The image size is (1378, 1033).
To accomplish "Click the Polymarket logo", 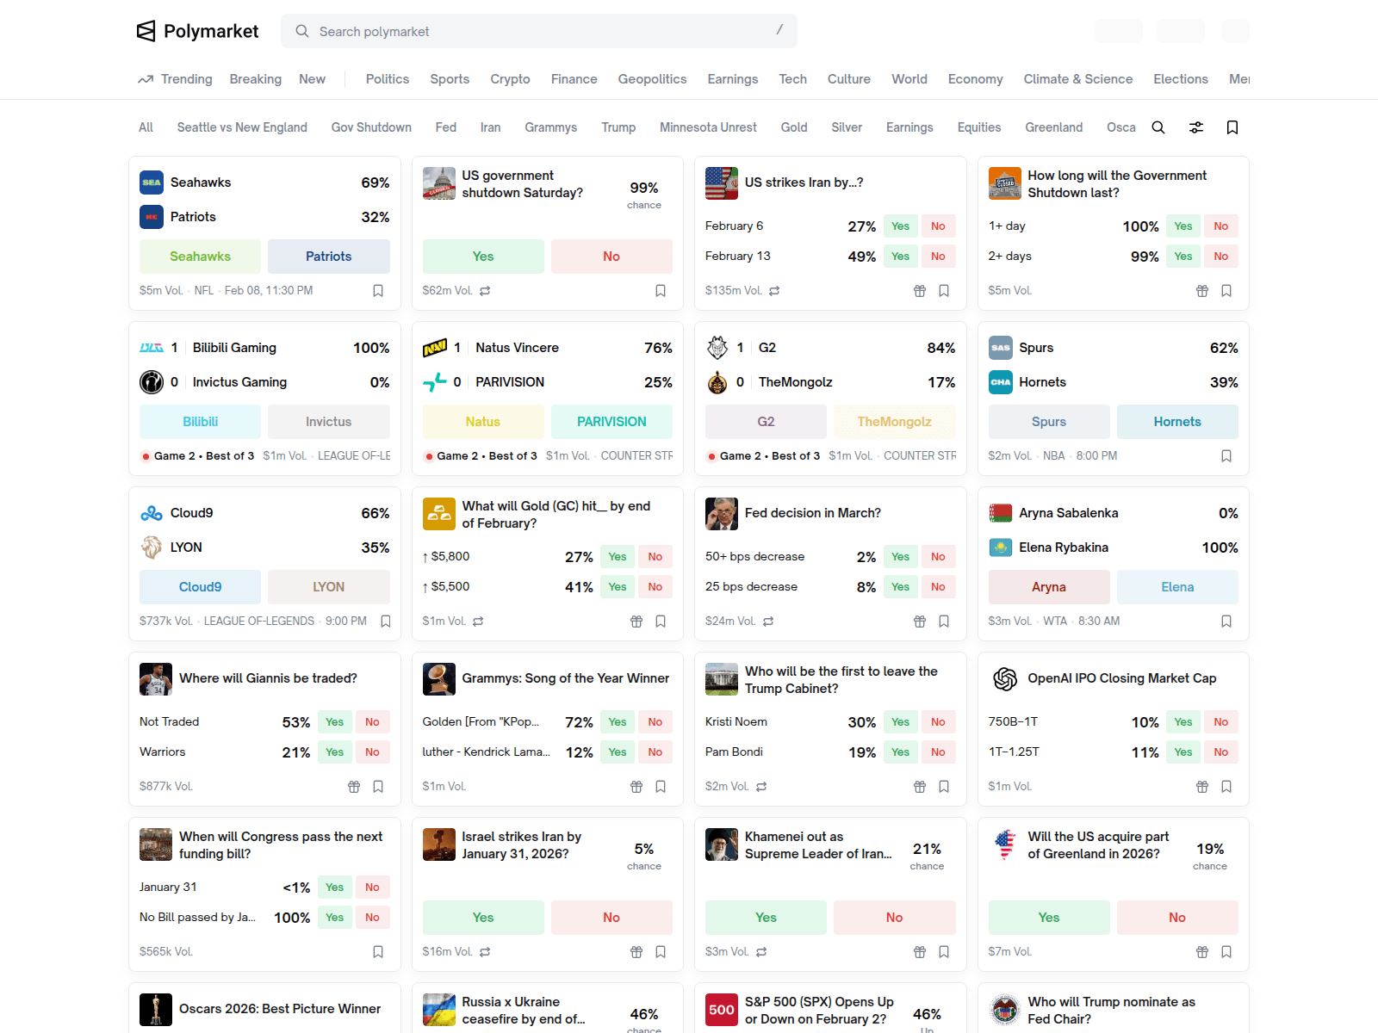I will pyautogui.click(x=196, y=31).
